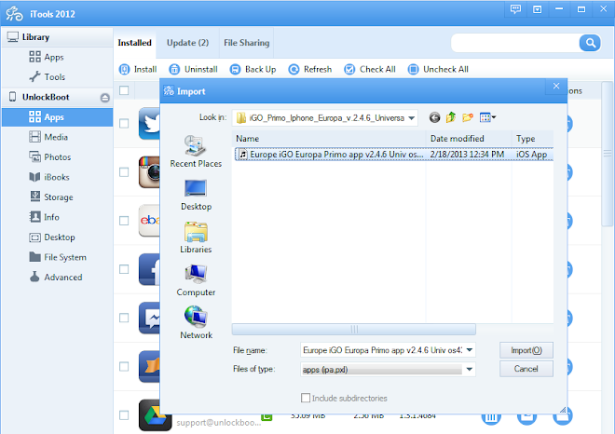The width and height of the screenshot is (615, 434).
Task: Click the File name text field
Action: point(382,350)
